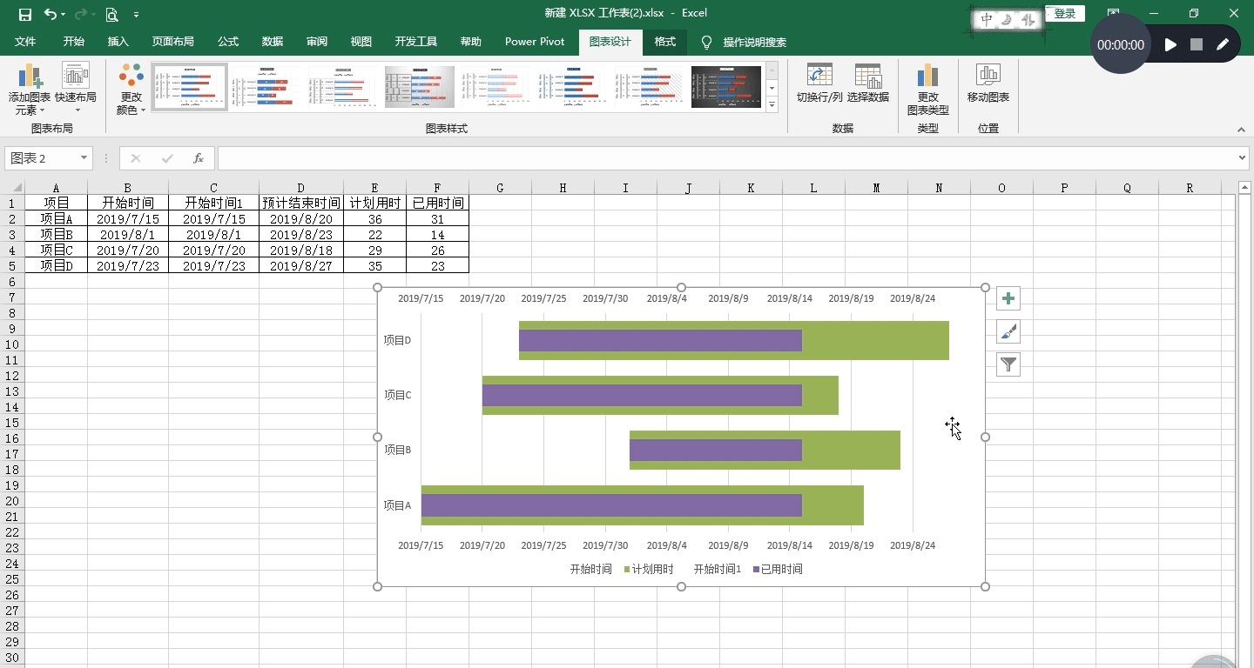Apply the gray-background fourth chart style
Screen dimensions: 1254x668
[x=419, y=86]
